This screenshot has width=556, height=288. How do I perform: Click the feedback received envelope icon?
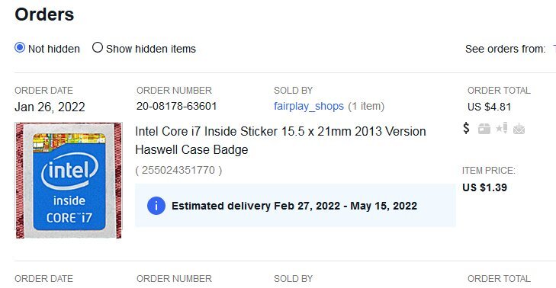click(519, 129)
